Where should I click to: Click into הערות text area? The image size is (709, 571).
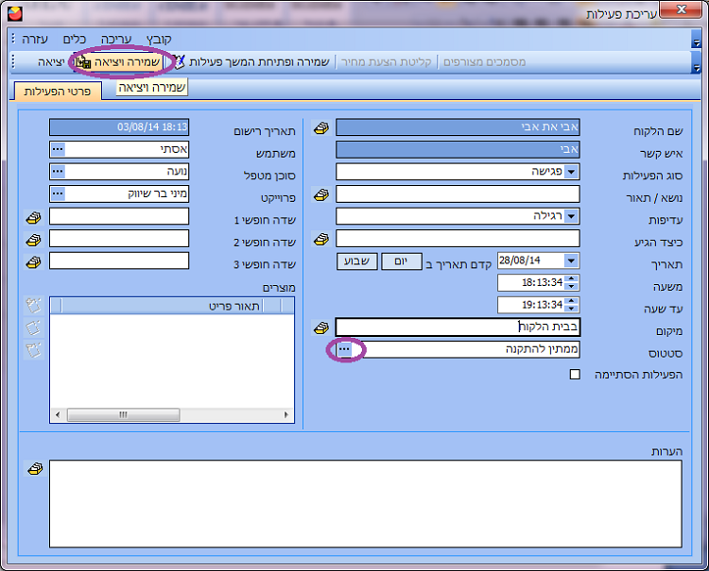(x=365, y=504)
